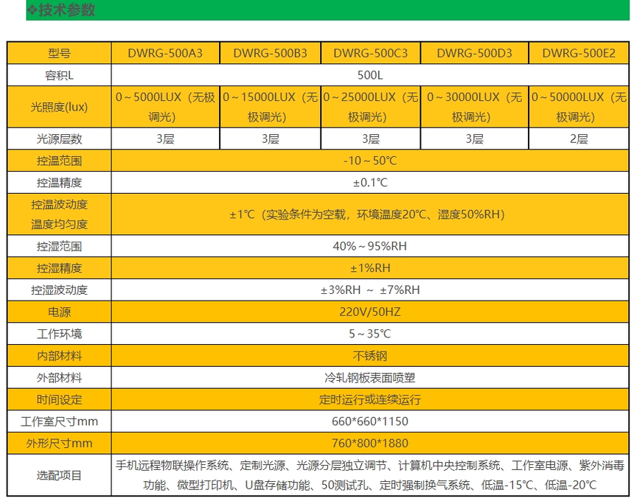Select the 容积L row label
The width and height of the screenshot is (634, 501).
[x=60, y=75]
